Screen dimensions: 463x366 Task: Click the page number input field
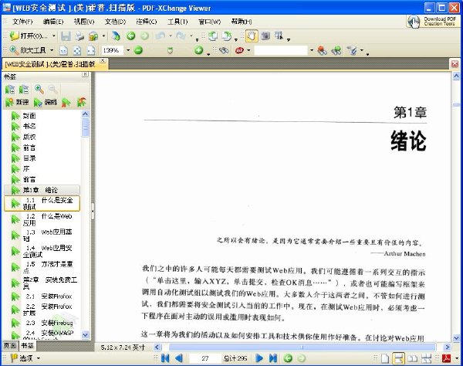click(x=205, y=358)
